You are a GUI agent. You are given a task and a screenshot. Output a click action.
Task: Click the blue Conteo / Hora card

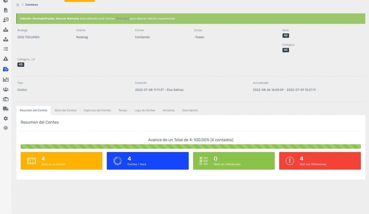click(x=148, y=161)
